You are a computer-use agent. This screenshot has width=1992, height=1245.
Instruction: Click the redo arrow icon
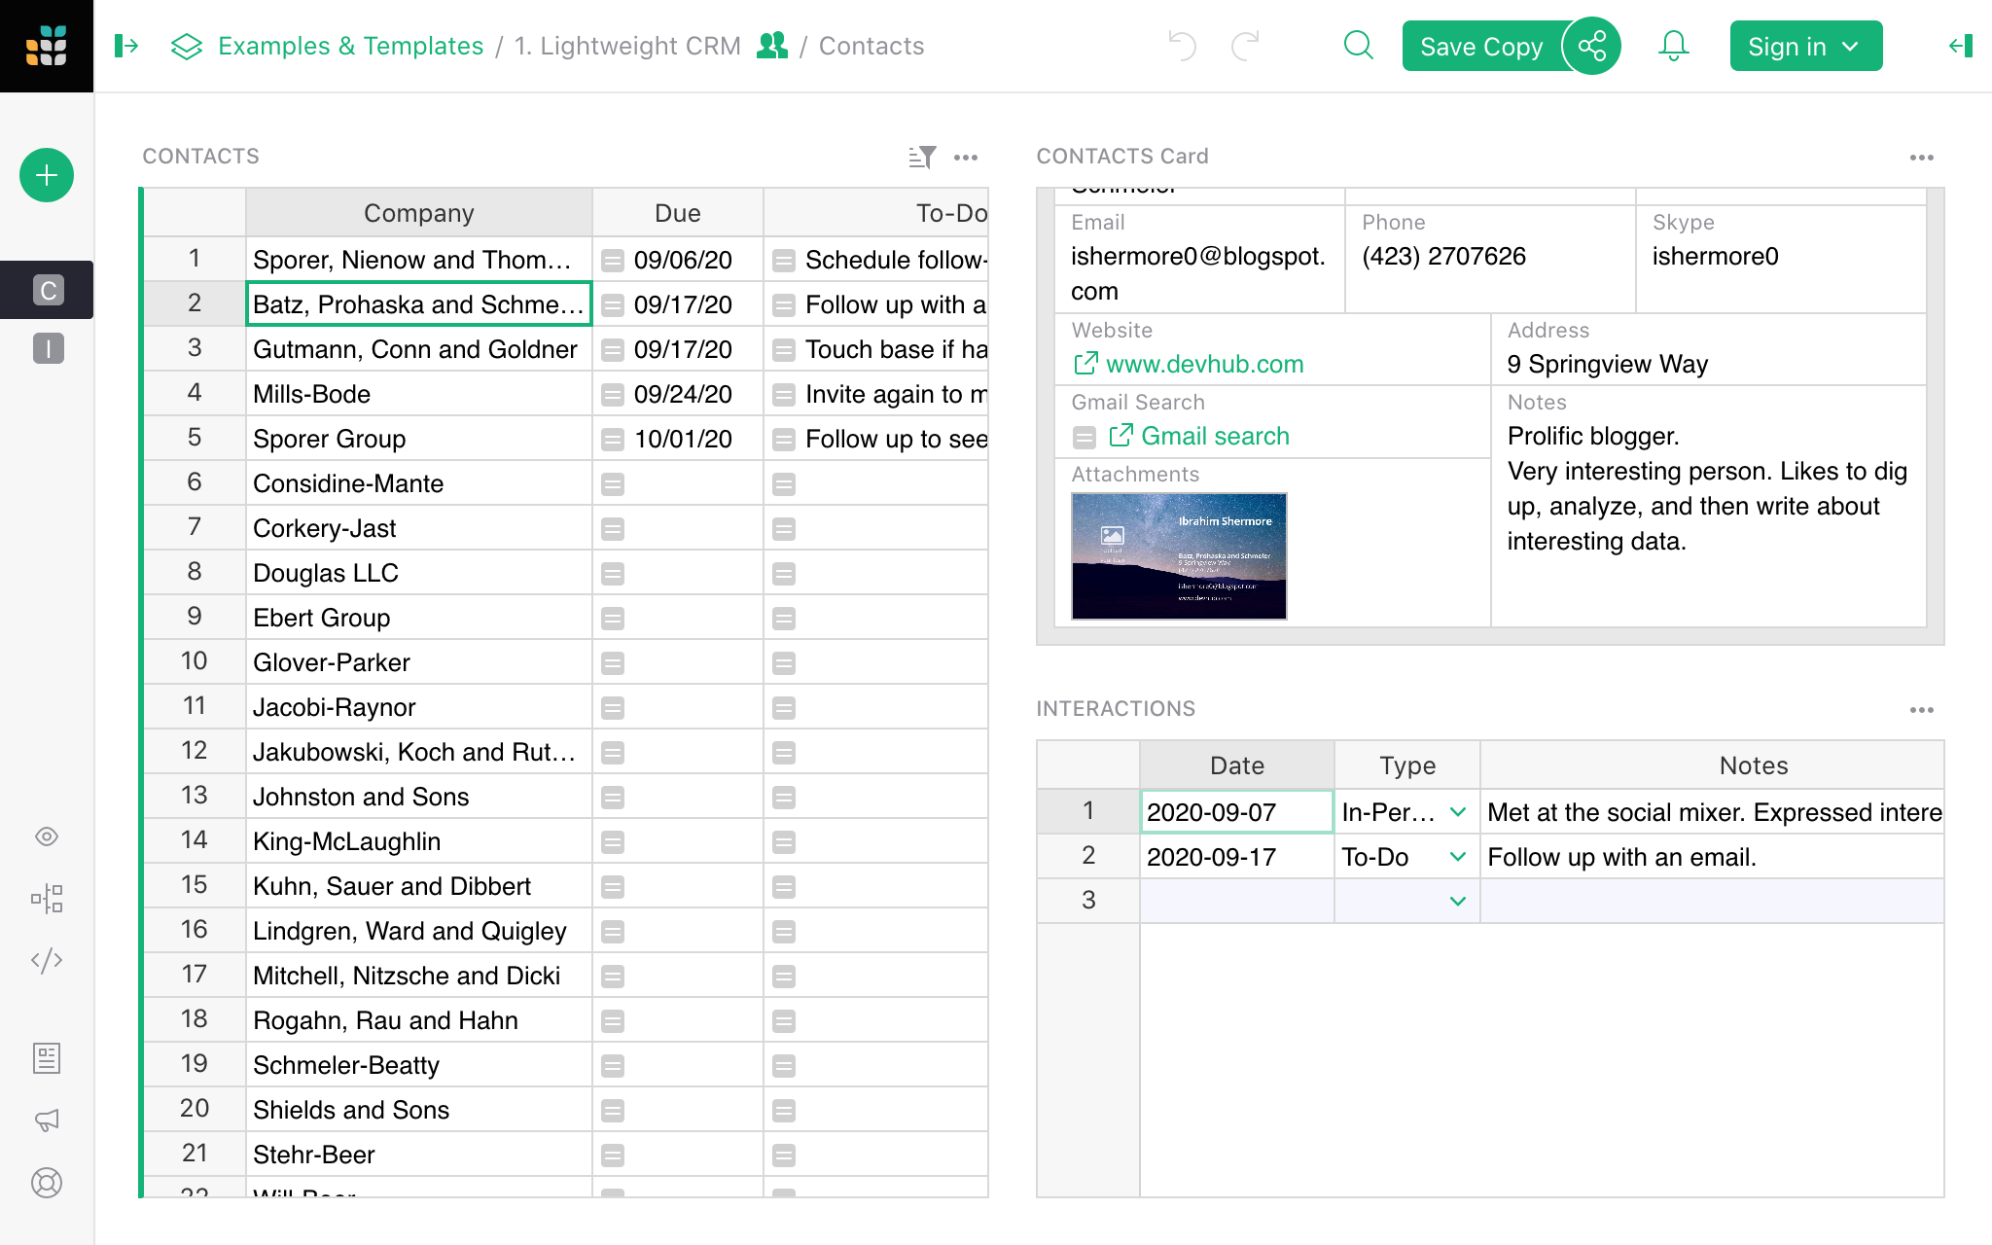point(1245,46)
